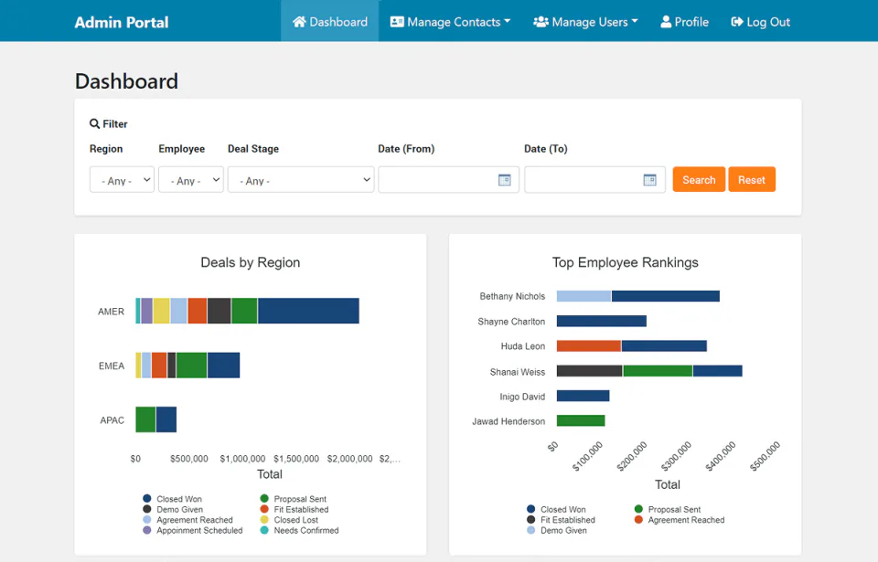
Task: Click the Shanai Weiss name label
Action: tap(518, 372)
